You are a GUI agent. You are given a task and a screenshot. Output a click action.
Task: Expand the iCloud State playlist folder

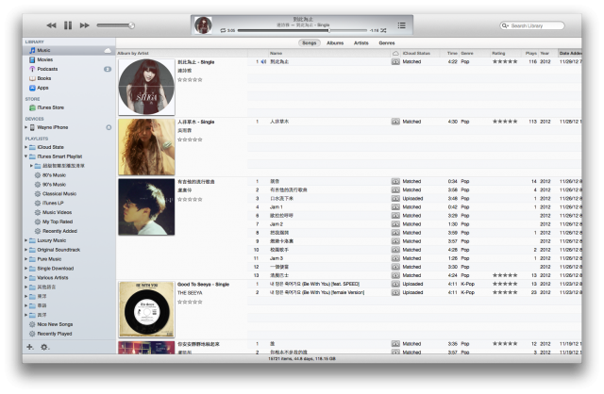26,147
